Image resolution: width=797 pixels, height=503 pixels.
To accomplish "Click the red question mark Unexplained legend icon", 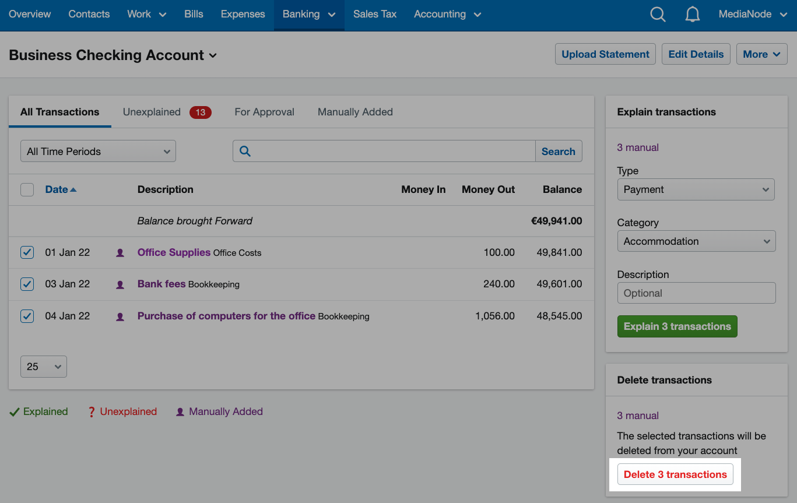I will [92, 412].
